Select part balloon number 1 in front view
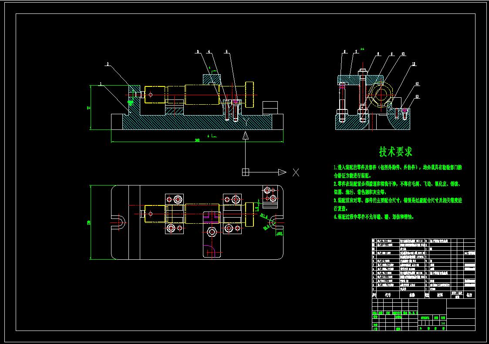Image resolution: width=489 pixels, height=344 pixels. (x=101, y=84)
